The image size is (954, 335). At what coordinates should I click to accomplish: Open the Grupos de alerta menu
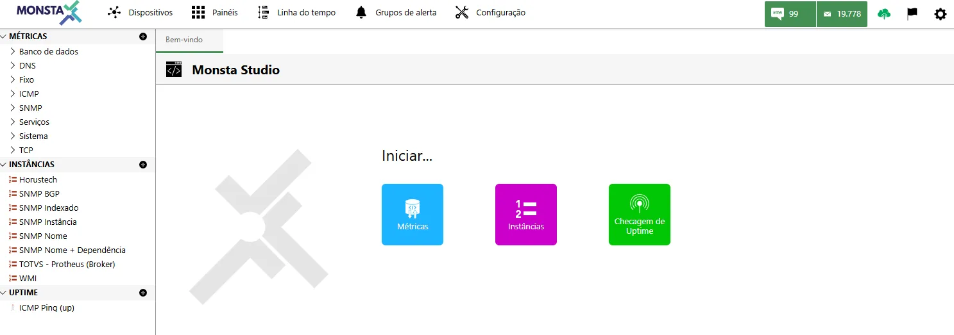coord(405,13)
